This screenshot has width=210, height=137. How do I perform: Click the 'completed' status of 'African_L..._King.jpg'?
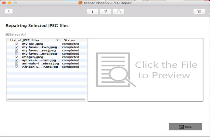coord(71,67)
